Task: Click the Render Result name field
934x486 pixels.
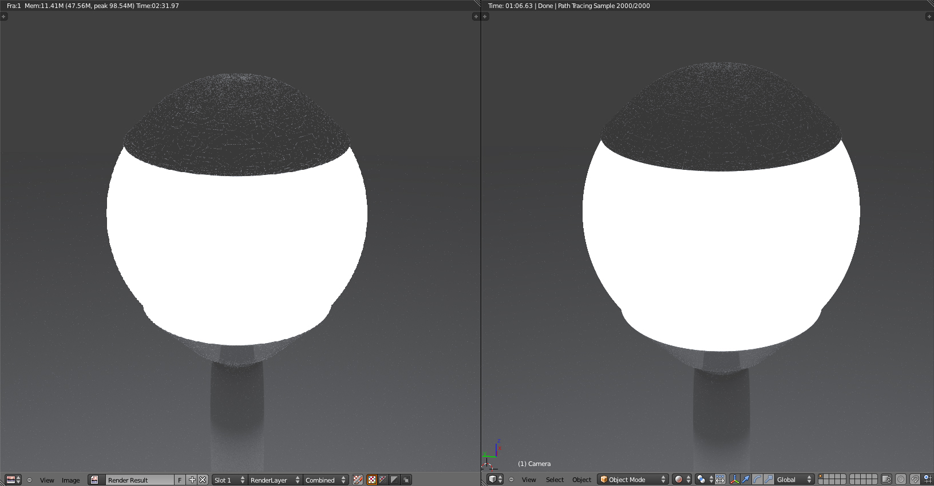Action: click(140, 480)
